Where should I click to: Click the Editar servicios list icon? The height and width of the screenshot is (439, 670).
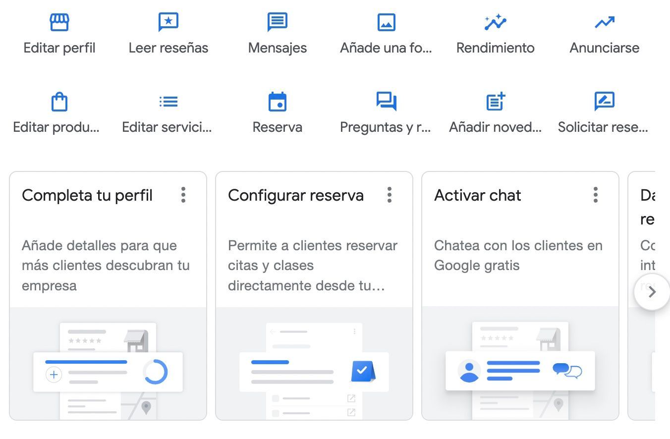168,102
